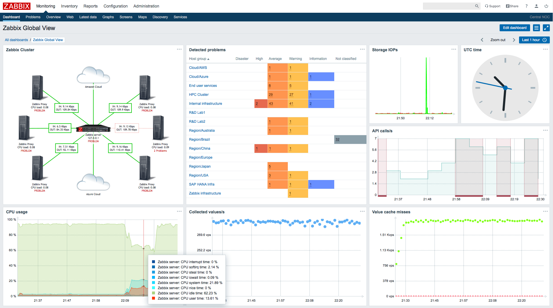Open the Web submenu tab
This screenshot has height=308, width=553.
tap(70, 17)
